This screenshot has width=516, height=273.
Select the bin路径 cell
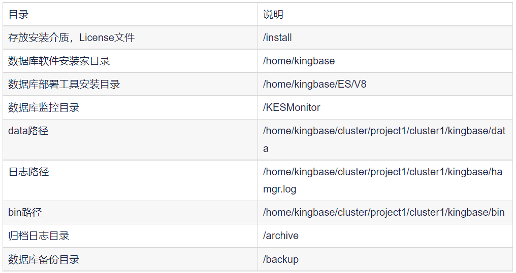(x=25, y=213)
